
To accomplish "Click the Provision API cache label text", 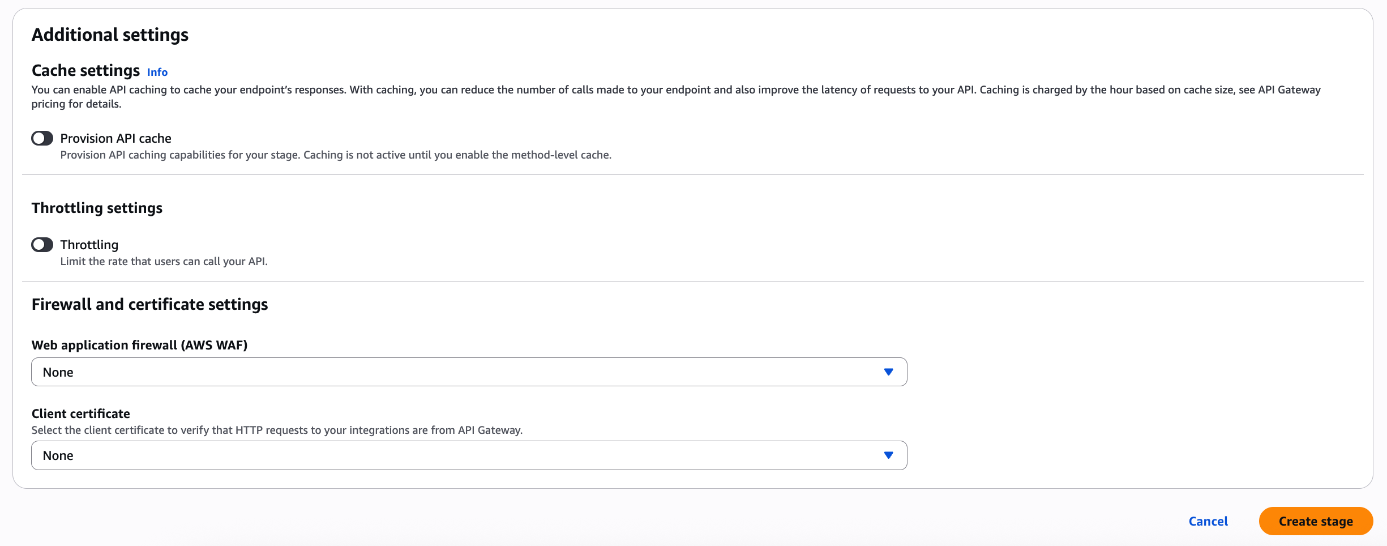I will click(115, 138).
